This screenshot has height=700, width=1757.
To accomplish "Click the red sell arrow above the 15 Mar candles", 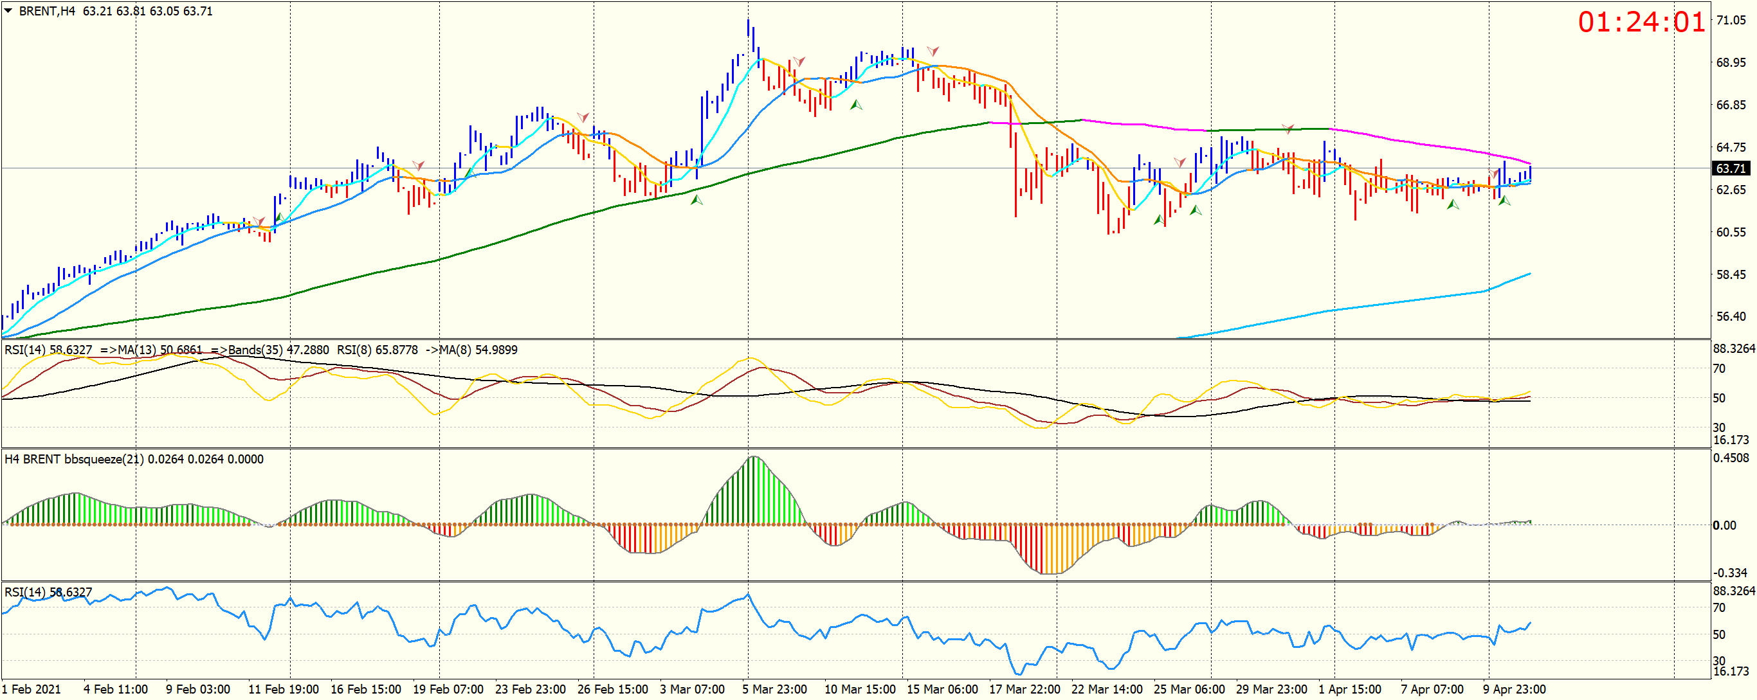I will coord(933,51).
